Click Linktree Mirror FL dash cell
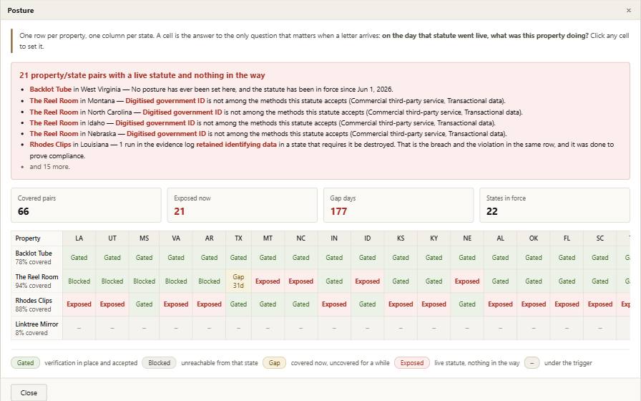 click(x=567, y=328)
